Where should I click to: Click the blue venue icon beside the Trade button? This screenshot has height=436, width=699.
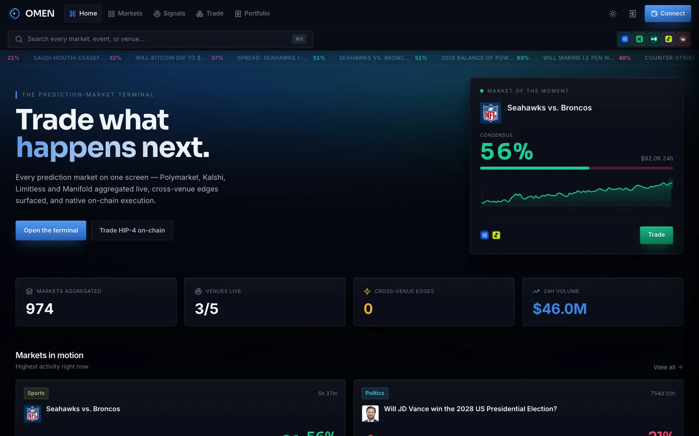click(x=484, y=235)
